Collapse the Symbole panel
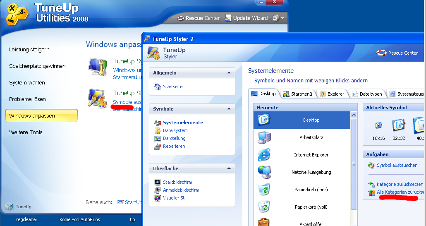426x226 pixels. [x=229, y=108]
